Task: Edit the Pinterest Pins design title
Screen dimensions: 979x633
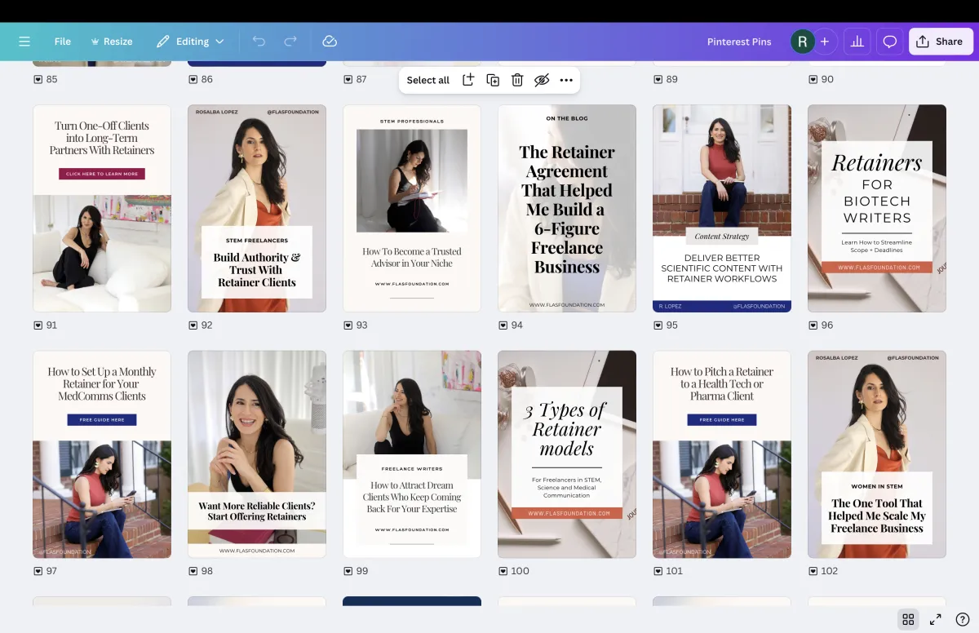Action: (739, 42)
